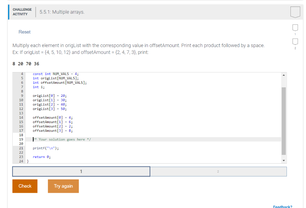The height and width of the screenshot is (208, 306).
Task: Click the scrollbar down arrow in code editor
Action: coord(284,160)
